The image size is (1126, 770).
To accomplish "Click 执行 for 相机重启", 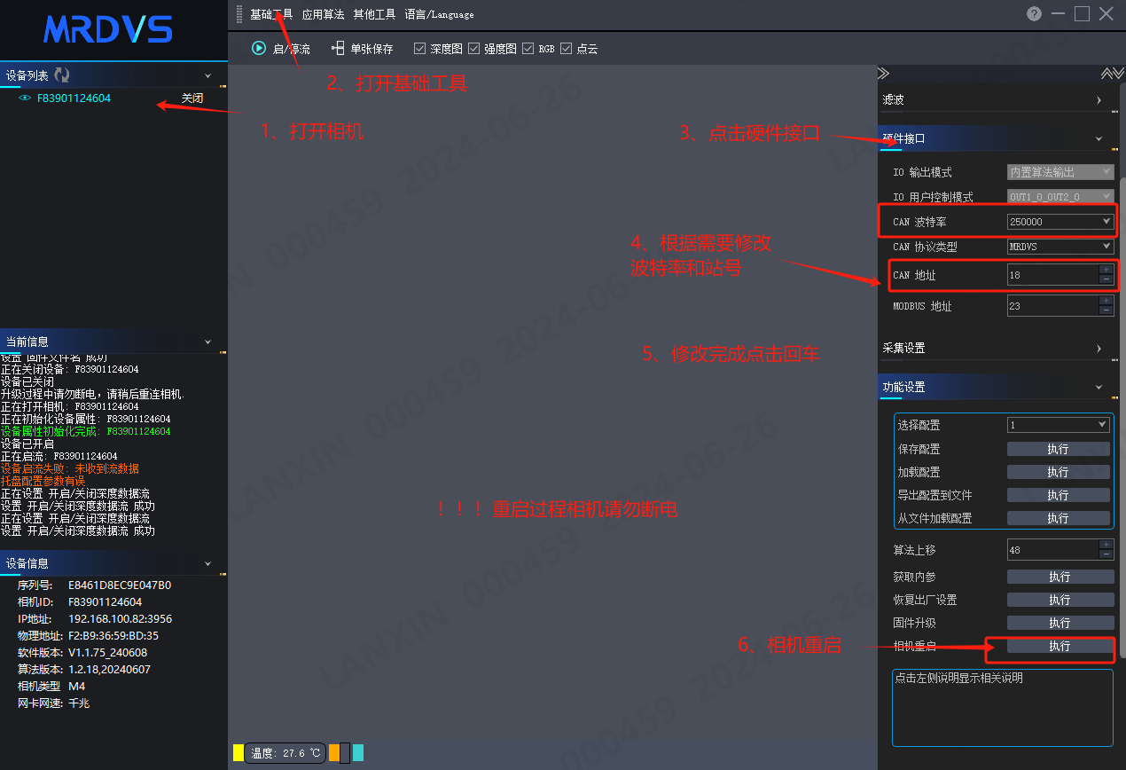I will click(1060, 646).
